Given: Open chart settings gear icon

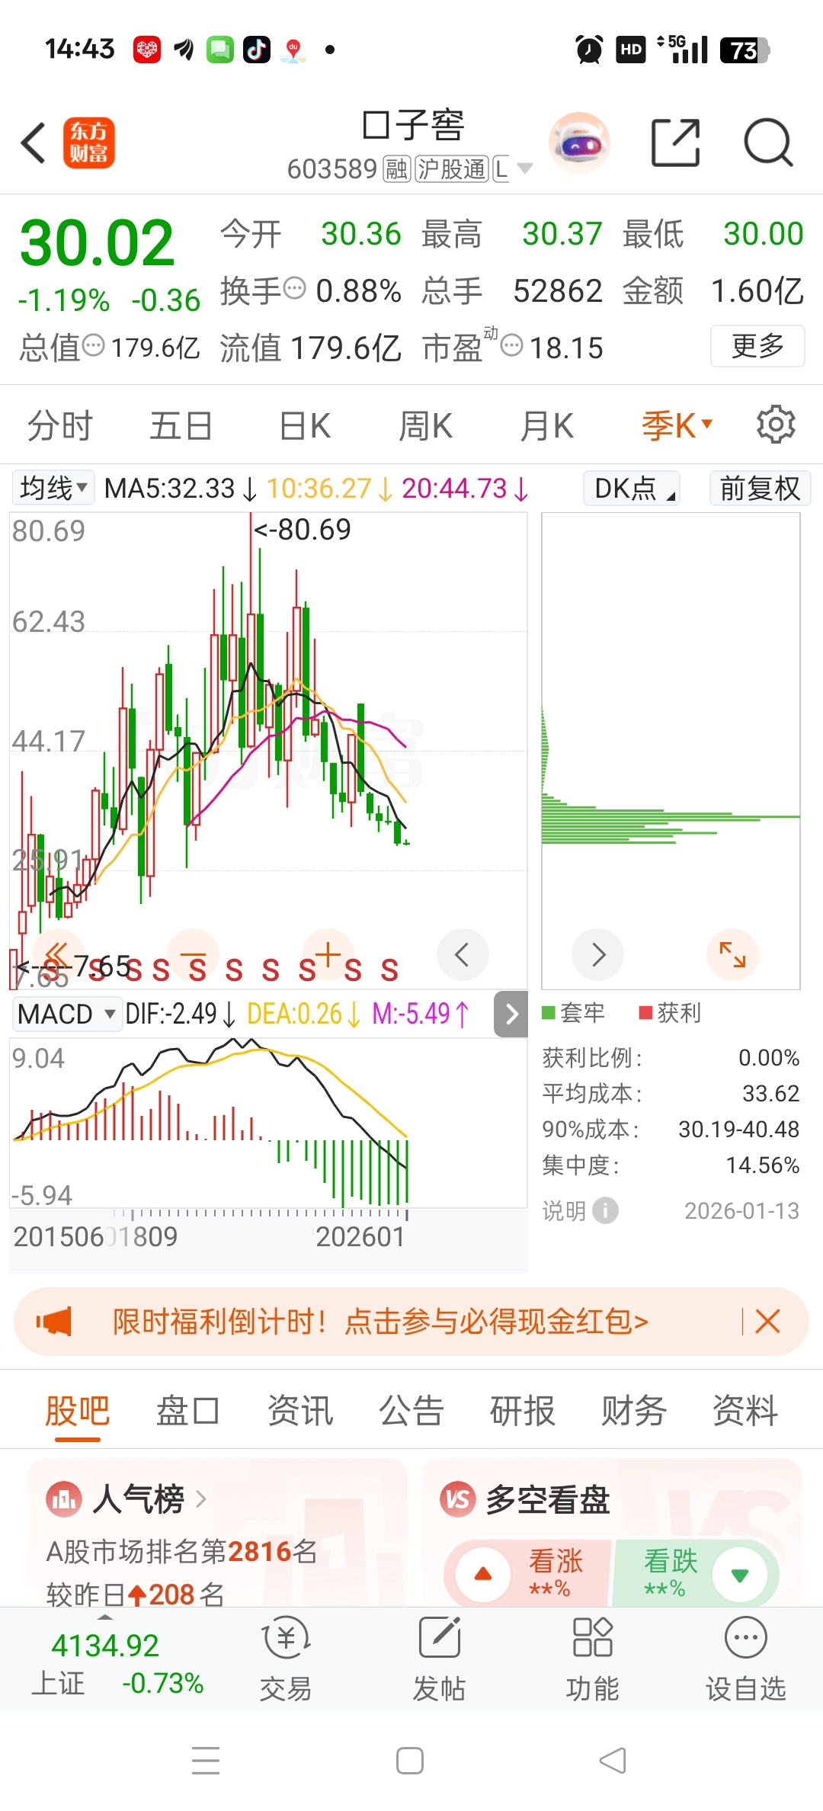Looking at the screenshot, I should pos(776,425).
